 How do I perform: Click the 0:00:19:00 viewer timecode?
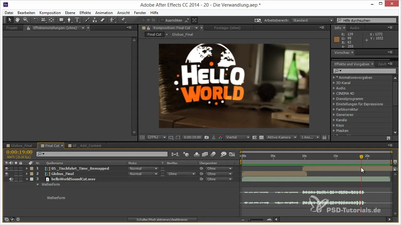[x=192, y=137]
